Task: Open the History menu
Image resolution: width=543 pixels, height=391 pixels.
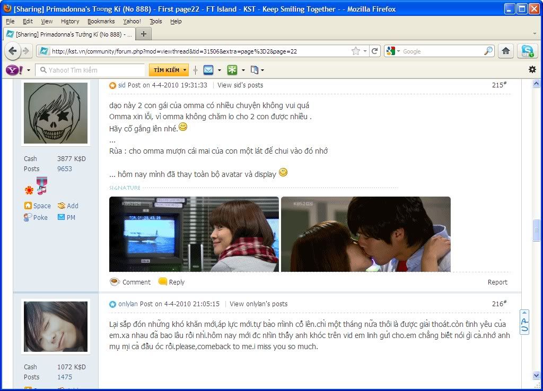Action: pyautogui.click(x=70, y=21)
